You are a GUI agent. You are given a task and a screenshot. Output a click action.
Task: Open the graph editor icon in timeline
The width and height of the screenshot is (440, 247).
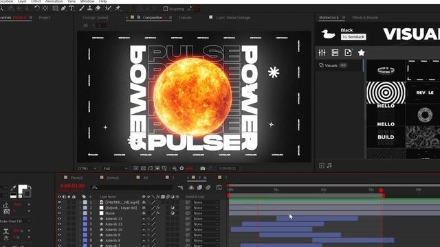pos(219,187)
